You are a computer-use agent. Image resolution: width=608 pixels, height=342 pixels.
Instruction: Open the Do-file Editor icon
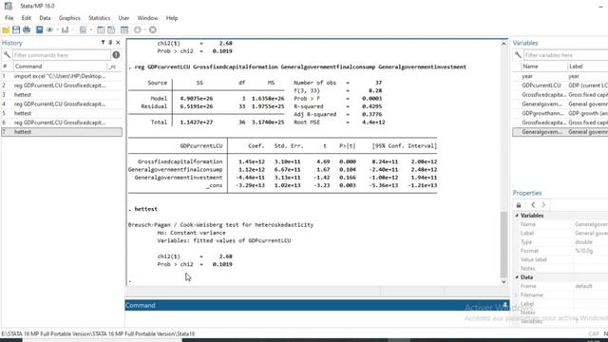pyautogui.click(x=83, y=29)
